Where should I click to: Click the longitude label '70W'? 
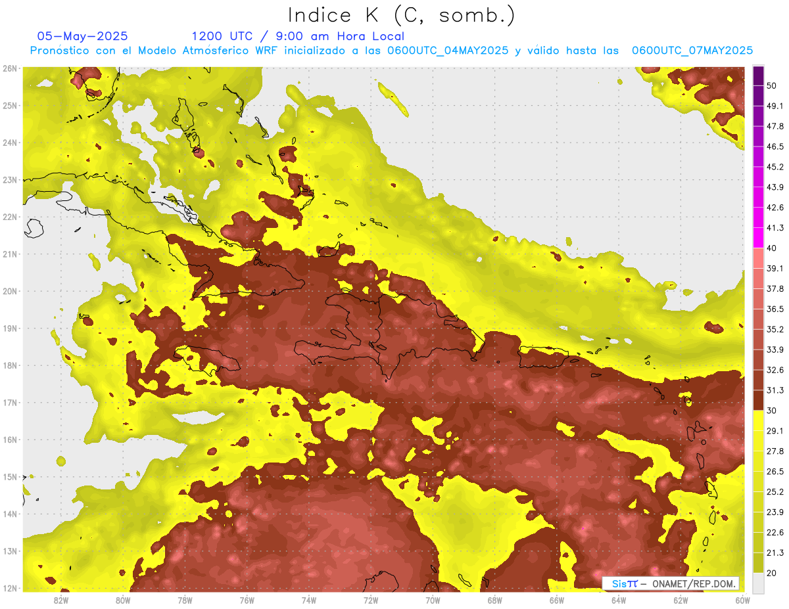[x=433, y=600]
